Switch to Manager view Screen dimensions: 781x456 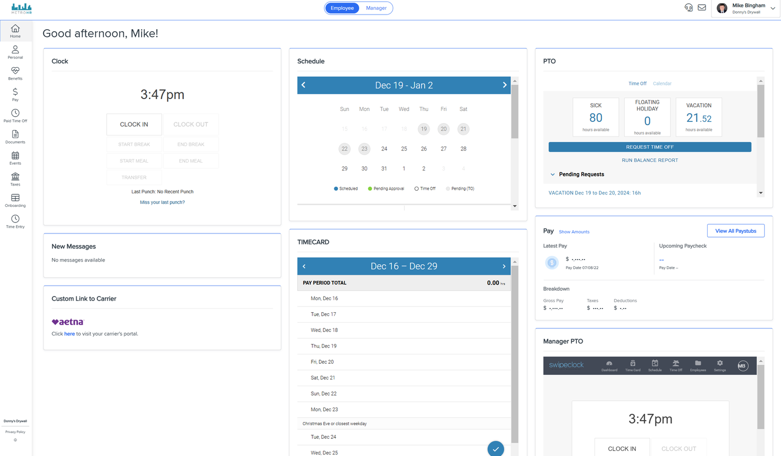pyautogui.click(x=376, y=8)
